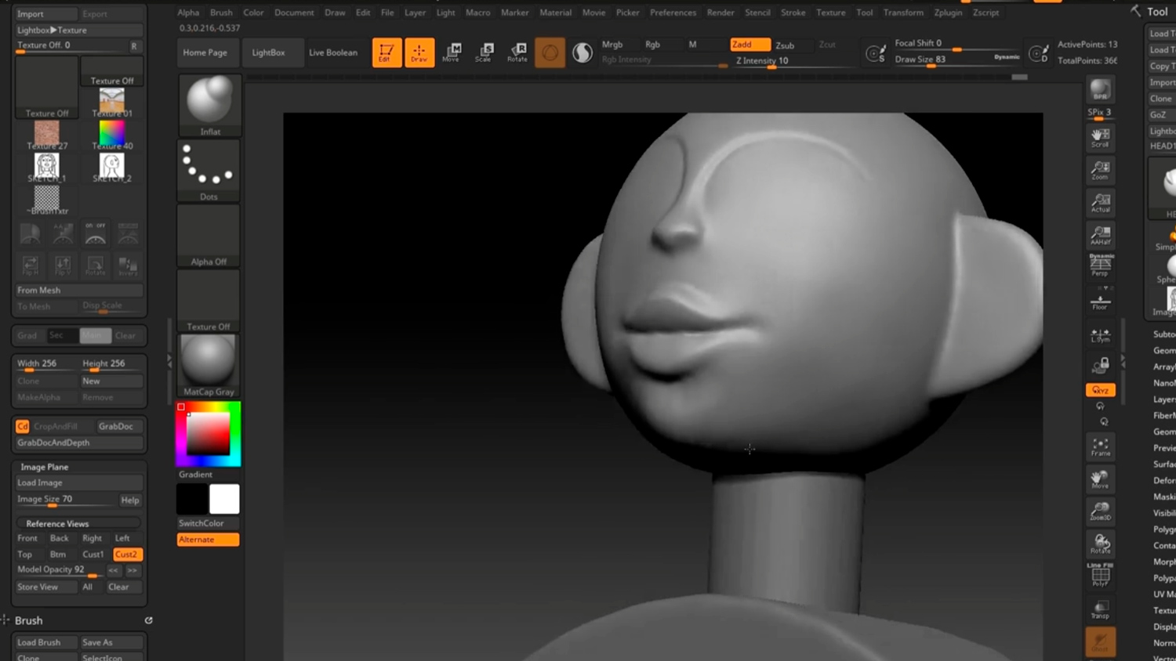The height and width of the screenshot is (661, 1176).
Task: Toggle the Floor grid icon
Action: 1101,301
